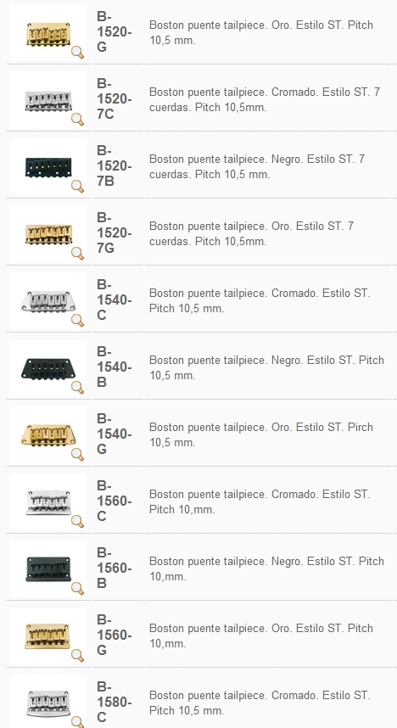Click magnifier icon on B-1540-B black bridge
This screenshot has width=397, height=728.
click(77, 387)
